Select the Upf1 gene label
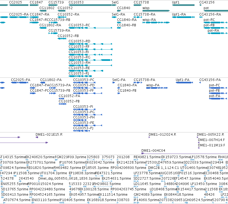Screen dimensions: 228x204 coord(176,2)
